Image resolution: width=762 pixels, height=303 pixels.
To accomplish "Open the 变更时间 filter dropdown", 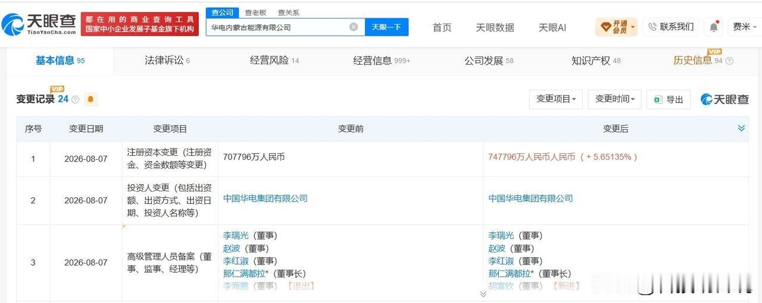I will tap(614, 99).
